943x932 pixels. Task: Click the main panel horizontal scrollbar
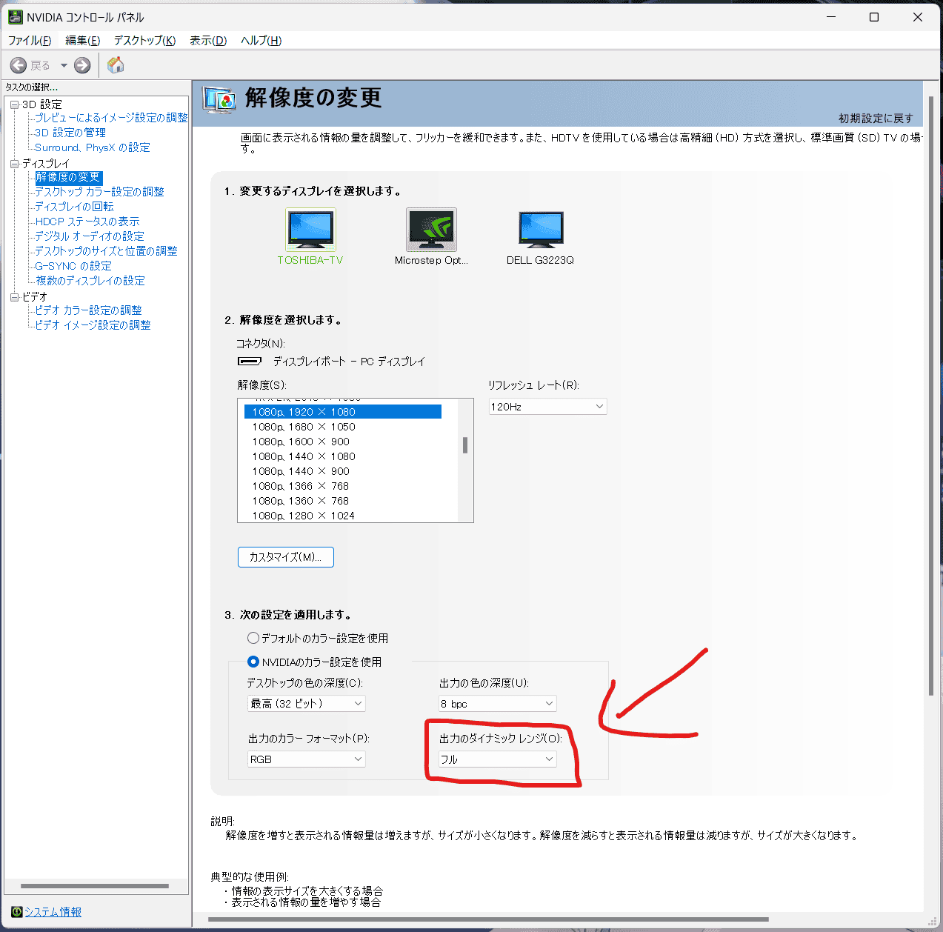489,919
